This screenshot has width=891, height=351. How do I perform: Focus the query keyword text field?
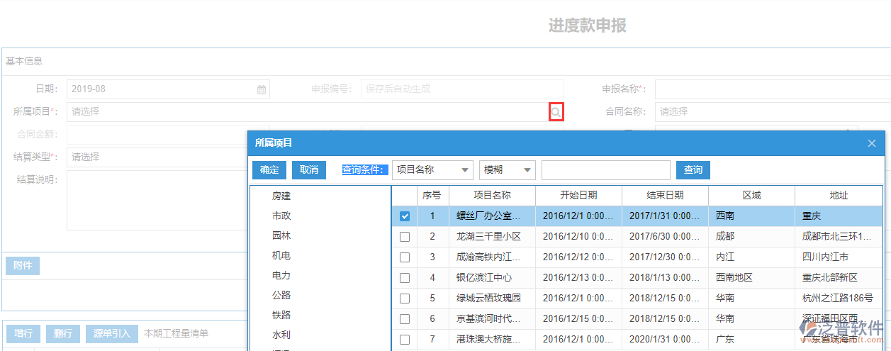605,170
